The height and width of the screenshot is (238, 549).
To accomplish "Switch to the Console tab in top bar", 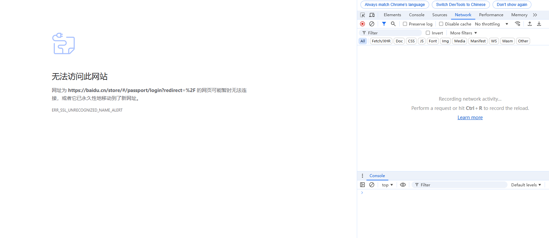I will pos(417,15).
